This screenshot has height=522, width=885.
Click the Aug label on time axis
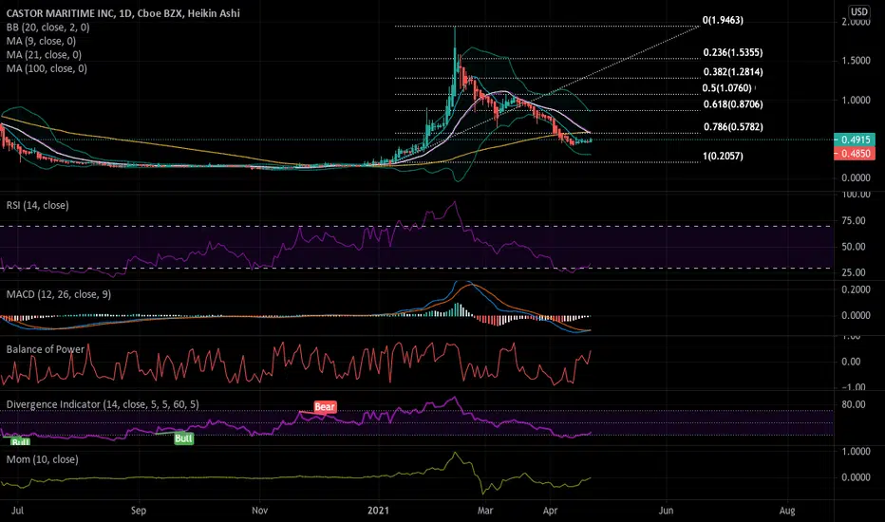[787, 511]
